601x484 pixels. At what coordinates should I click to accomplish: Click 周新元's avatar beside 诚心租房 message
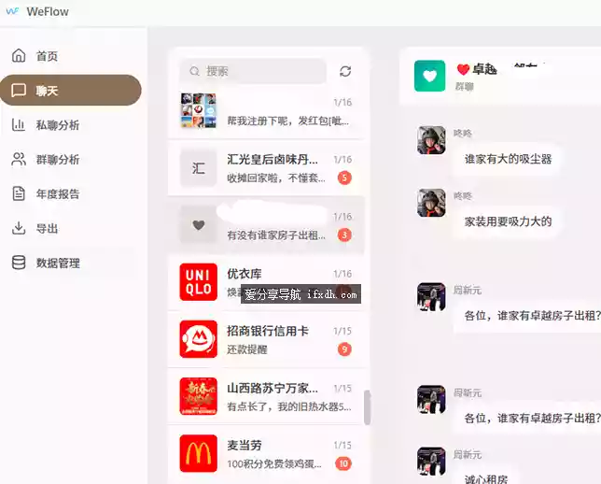[431, 461]
